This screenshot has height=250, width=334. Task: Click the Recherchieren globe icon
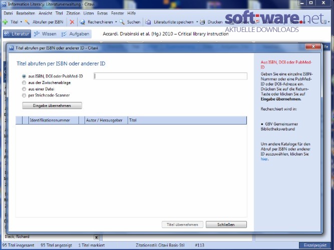click(x=82, y=22)
